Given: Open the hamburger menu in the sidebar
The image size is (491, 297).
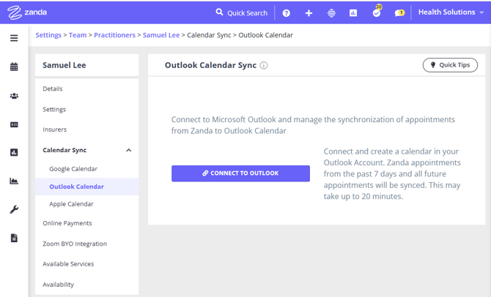Looking at the screenshot, I should point(14,38).
